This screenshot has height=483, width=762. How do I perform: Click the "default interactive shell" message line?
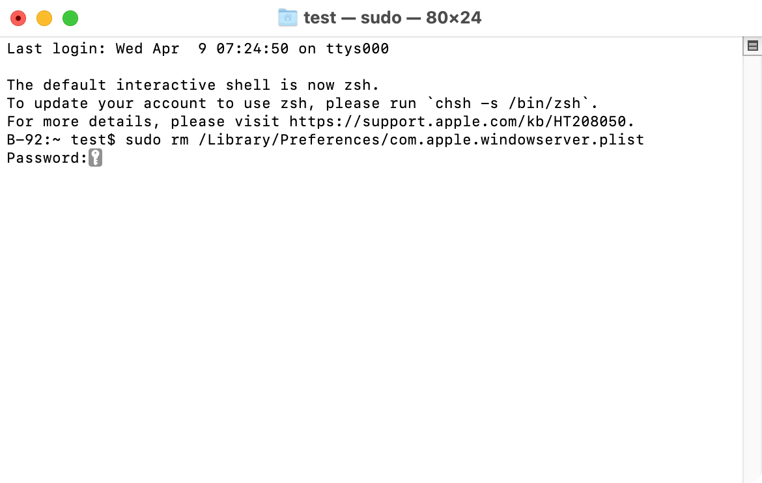tap(193, 85)
